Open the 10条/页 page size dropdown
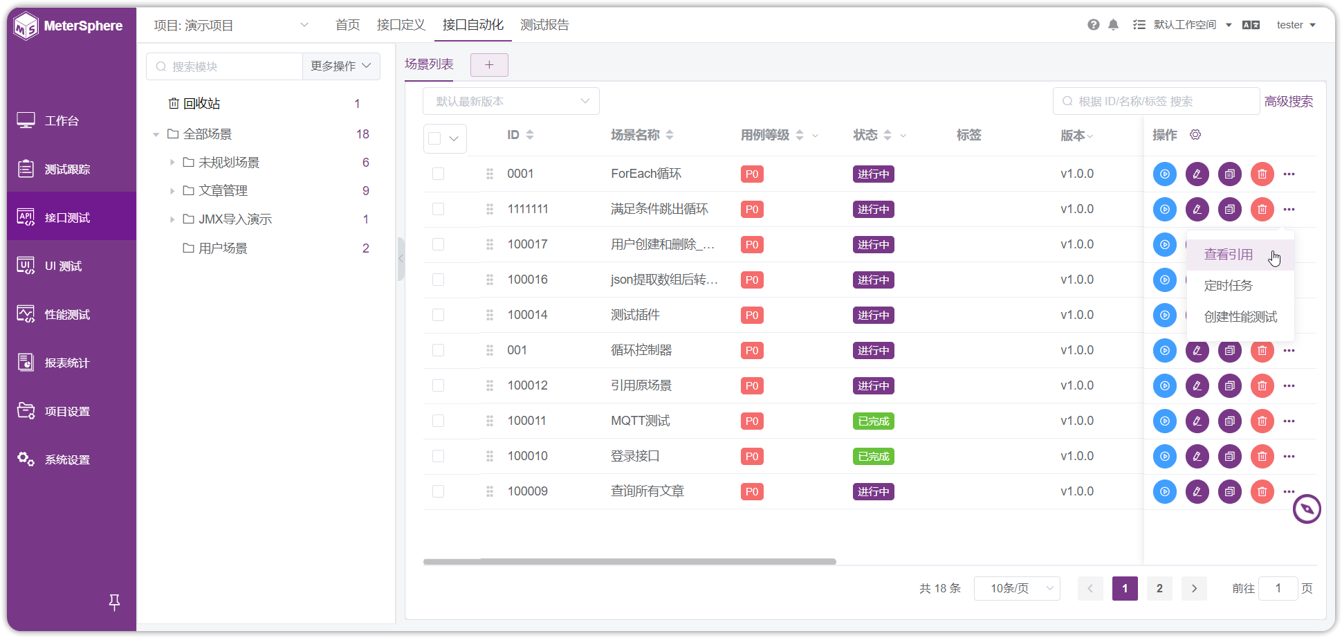 point(1017,588)
